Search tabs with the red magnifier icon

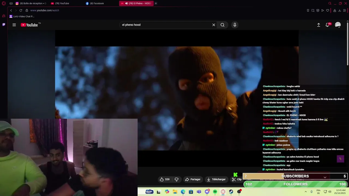330,4
